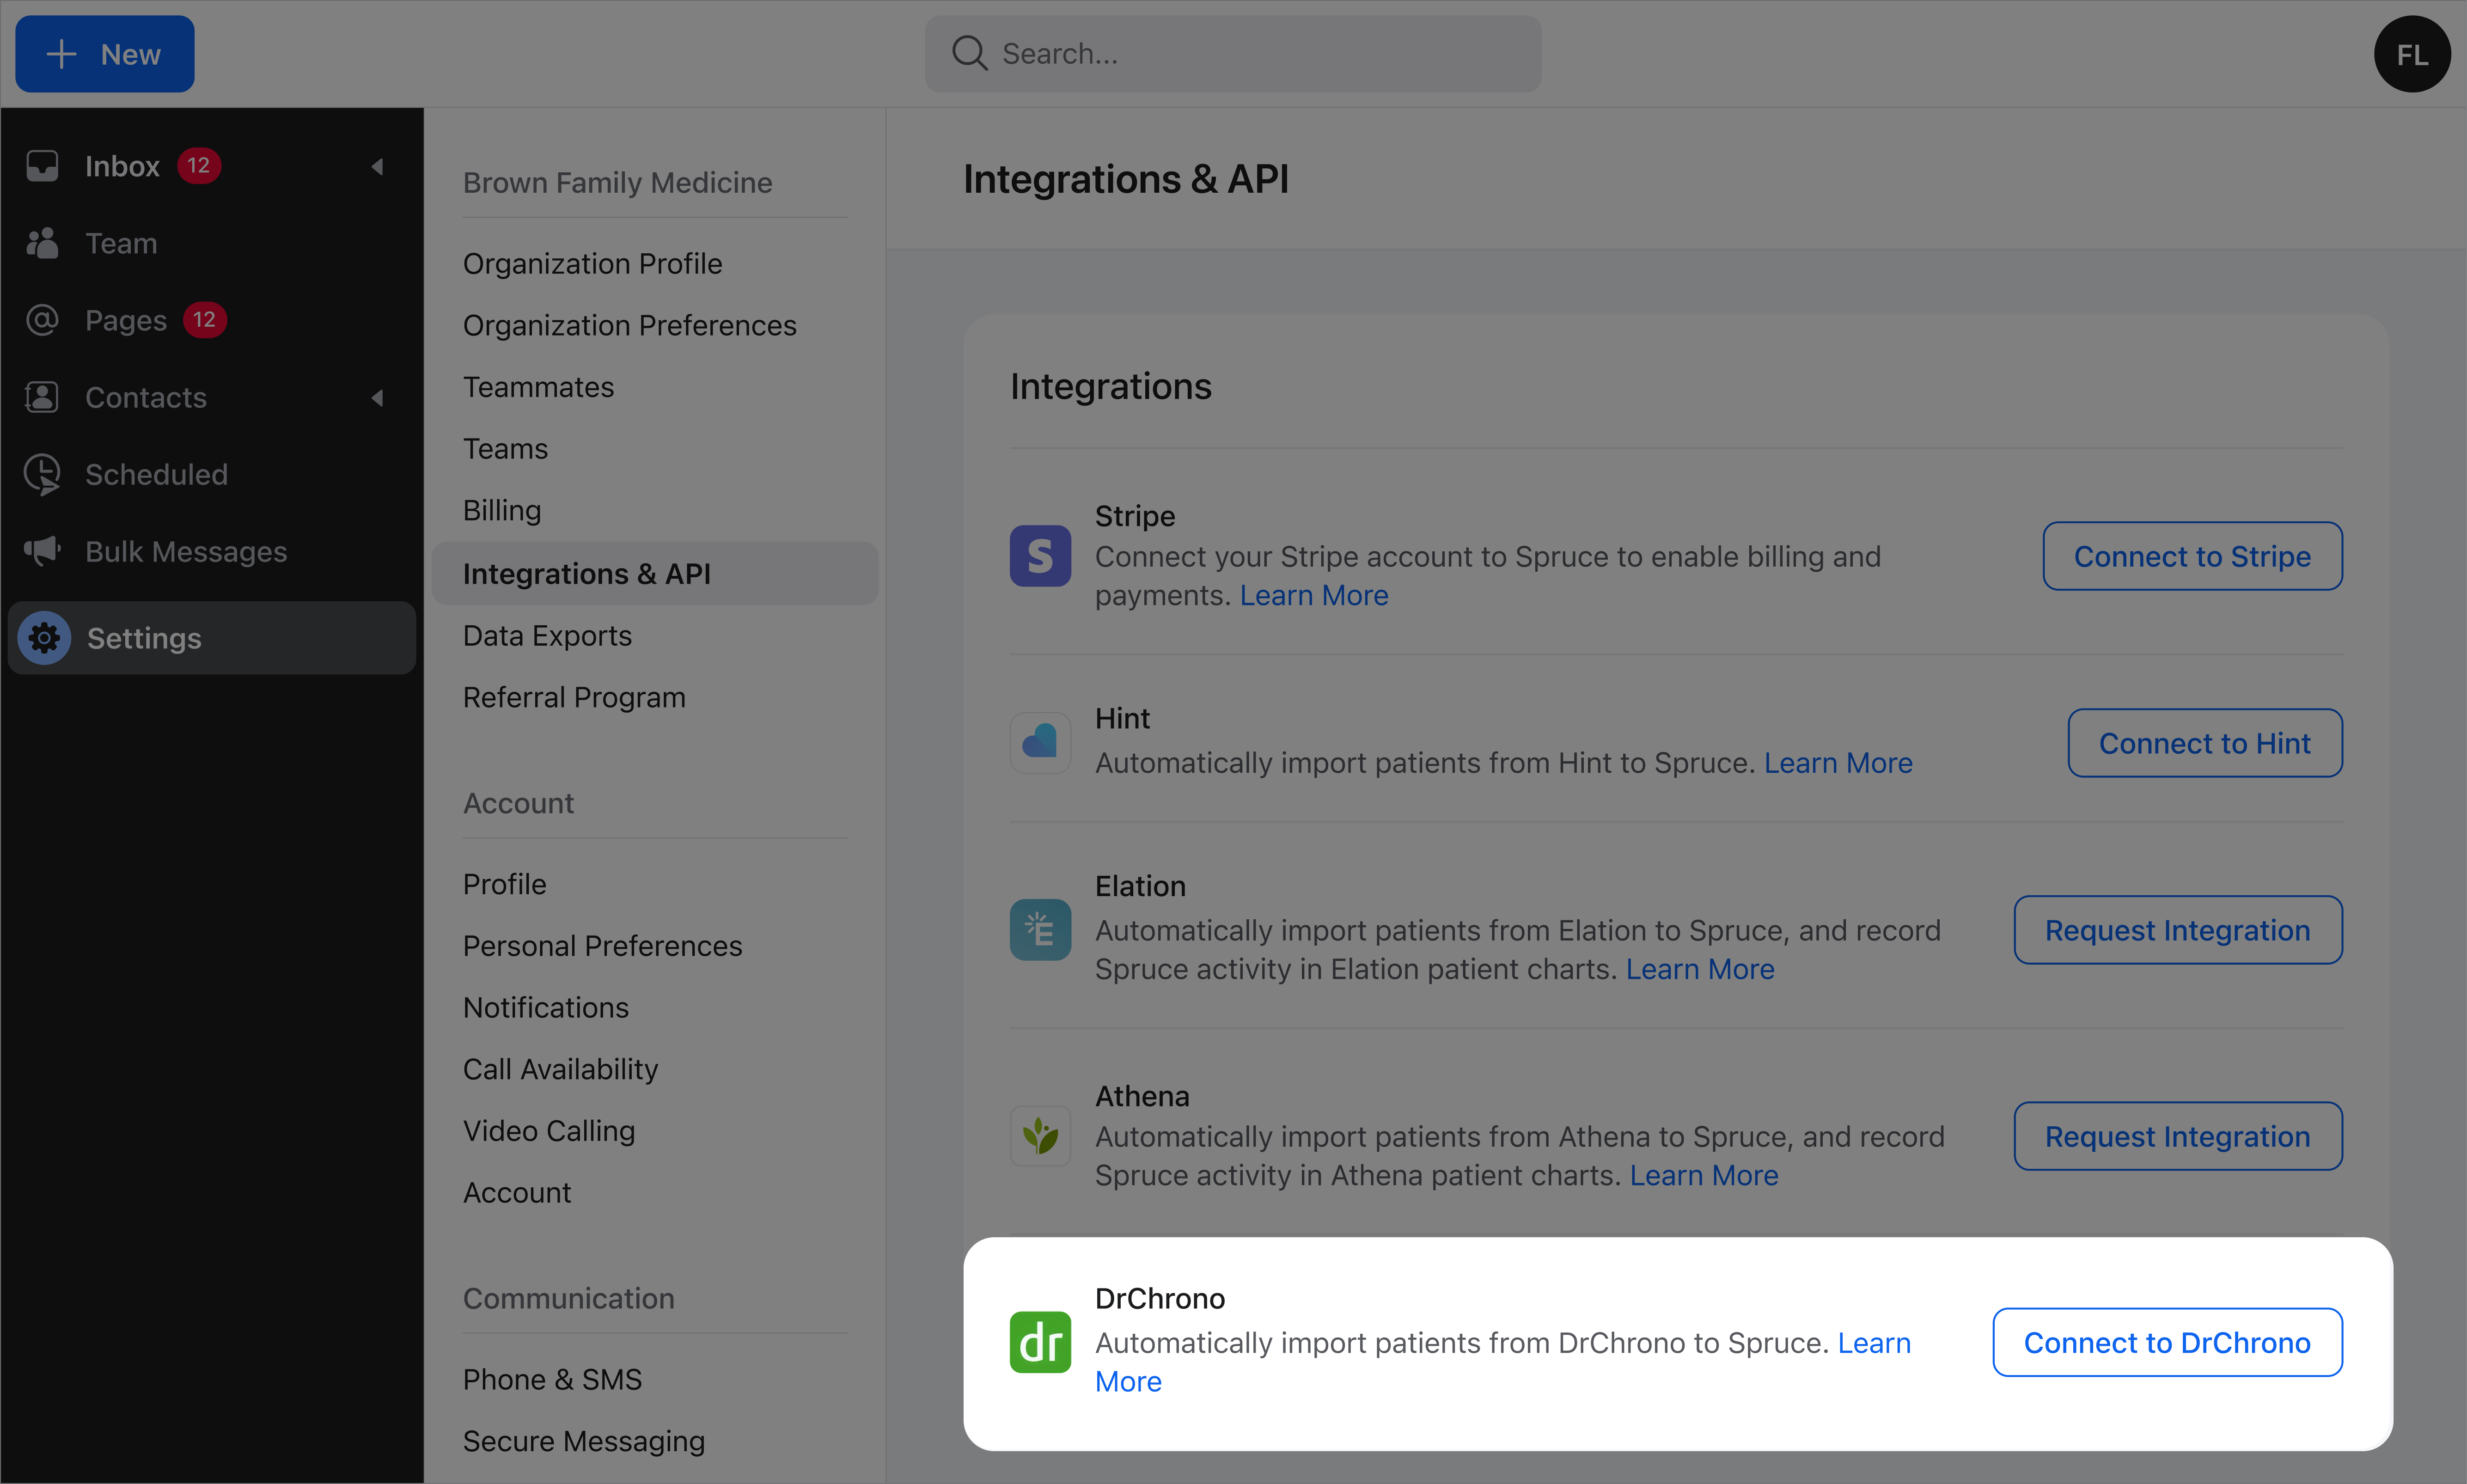The height and width of the screenshot is (1484, 2467).
Task: Open Elation Learn More link
Action: (x=1700, y=970)
